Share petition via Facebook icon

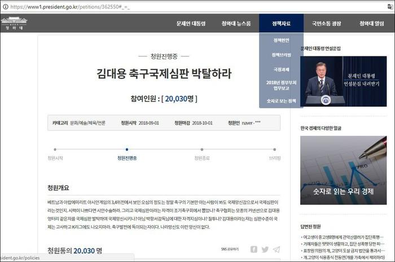tap(253, 249)
